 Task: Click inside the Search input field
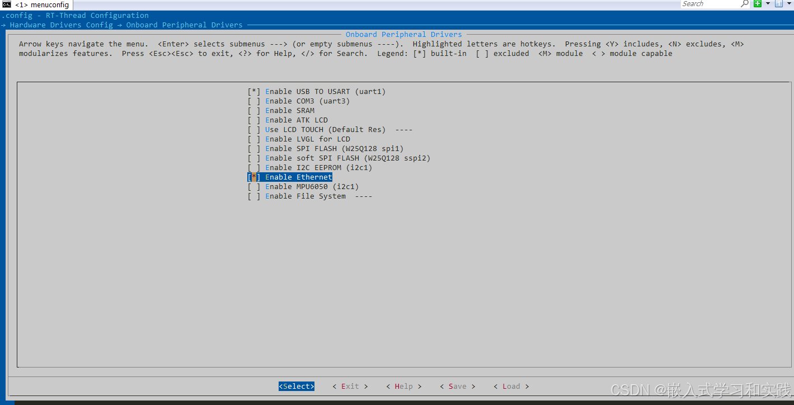(x=711, y=4)
